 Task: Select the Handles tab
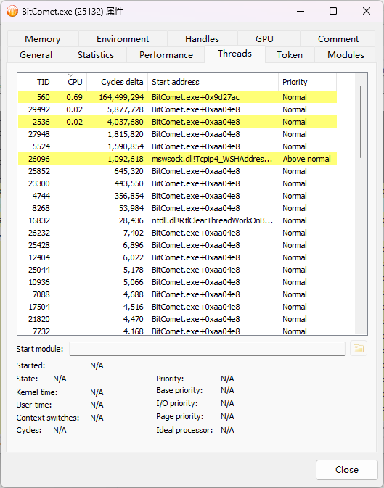[x=202, y=39]
